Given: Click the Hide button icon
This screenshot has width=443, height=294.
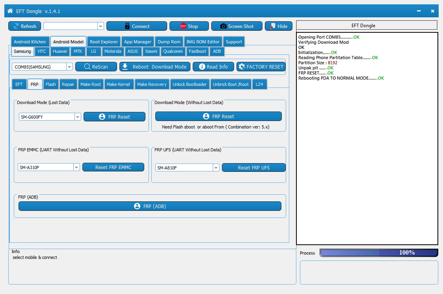Looking at the screenshot, I should coord(272,26).
